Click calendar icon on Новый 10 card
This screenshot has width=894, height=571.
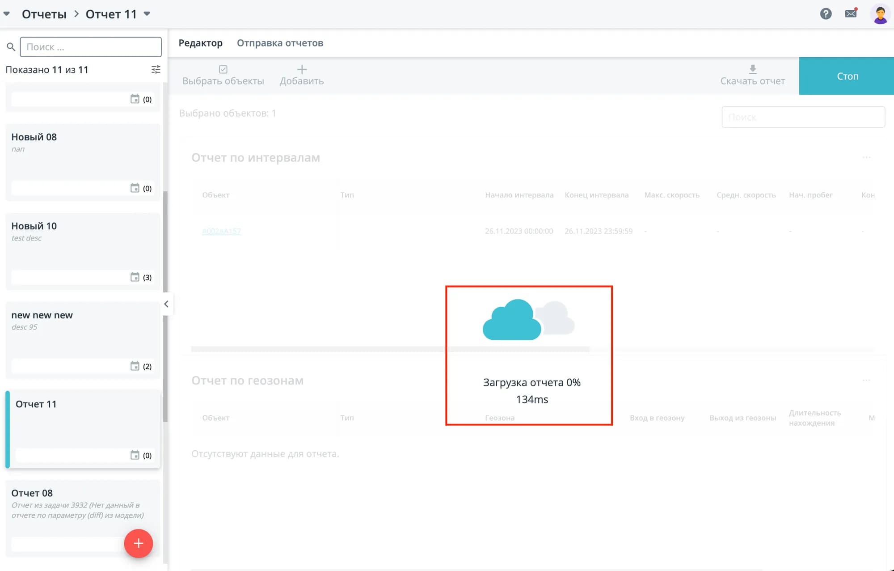[x=135, y=277]
